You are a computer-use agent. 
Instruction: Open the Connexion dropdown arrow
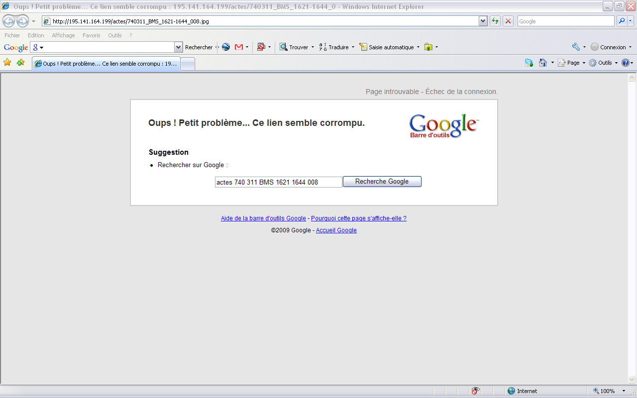(630, 47)
